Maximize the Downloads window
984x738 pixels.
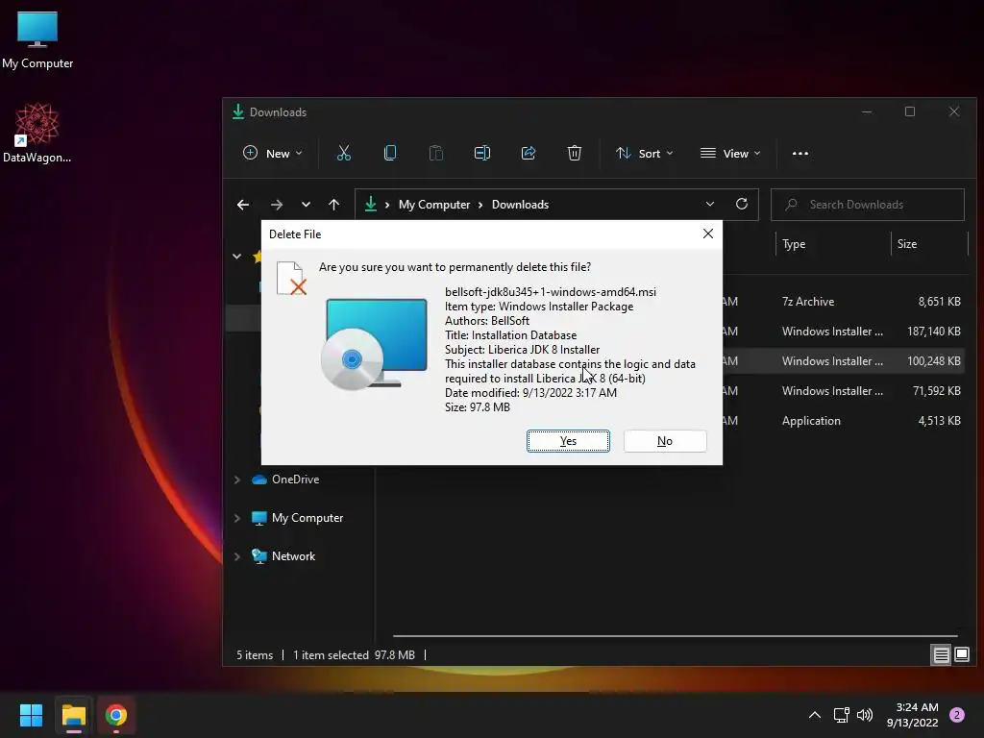[910, 111]
